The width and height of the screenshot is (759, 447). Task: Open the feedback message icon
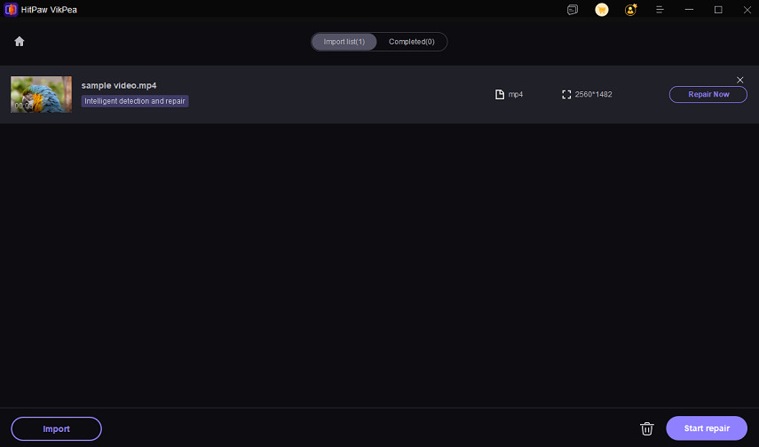point(573,10)
